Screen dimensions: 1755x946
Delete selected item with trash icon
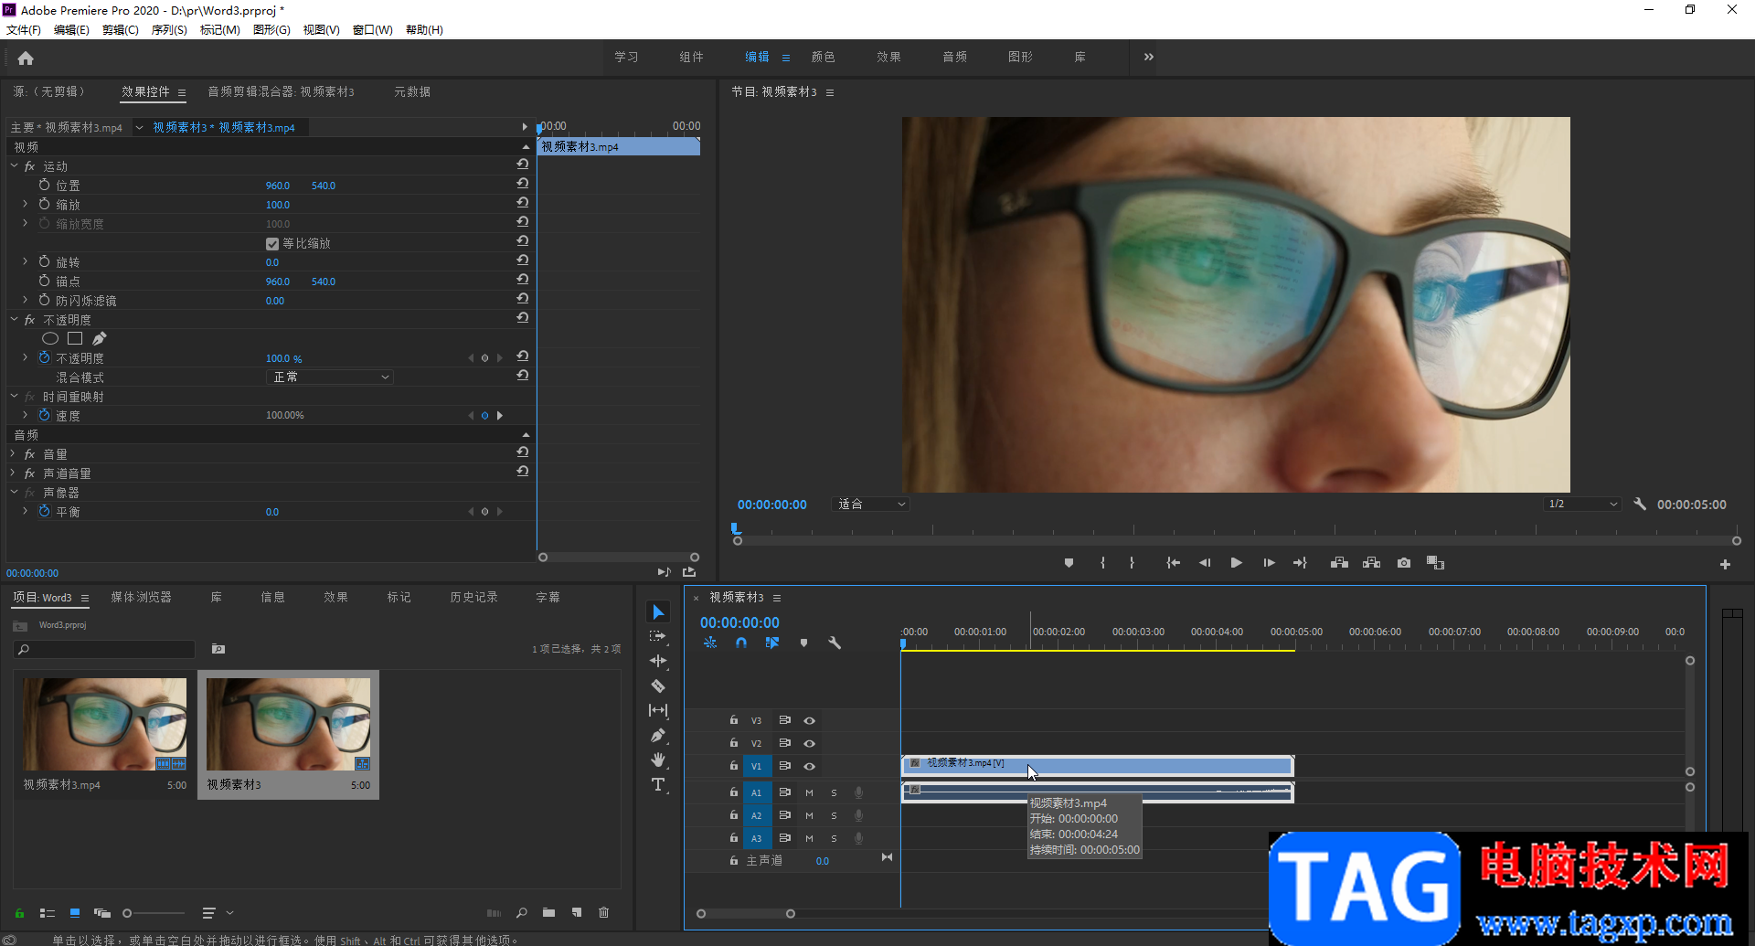point(603,912)
